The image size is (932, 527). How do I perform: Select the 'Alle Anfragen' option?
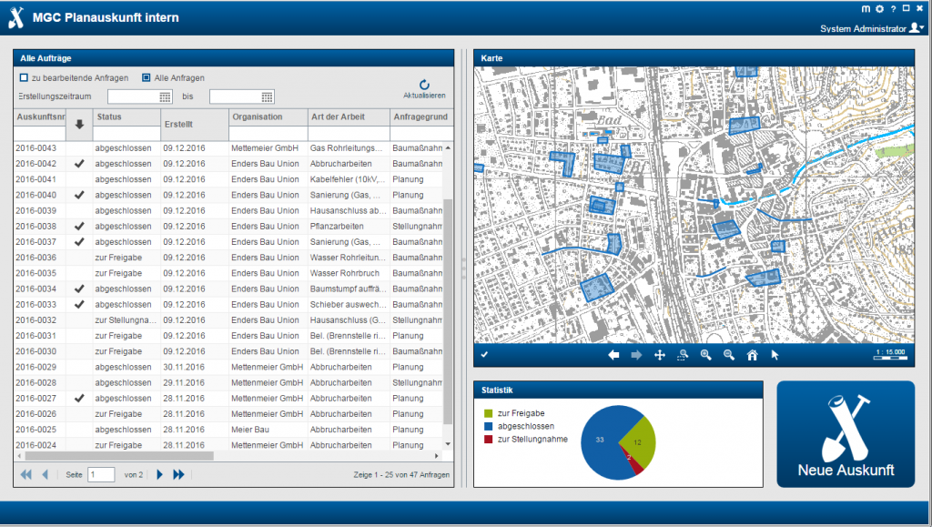(x=147, y=78)
